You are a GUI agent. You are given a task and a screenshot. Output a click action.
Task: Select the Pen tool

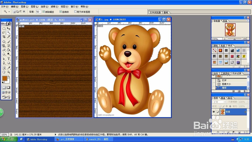[4, 63]
